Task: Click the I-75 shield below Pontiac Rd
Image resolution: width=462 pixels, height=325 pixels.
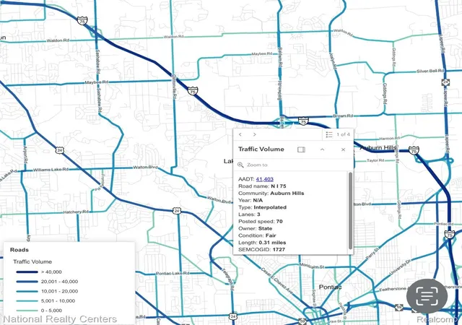Action: pyautogui.click(x=450, y=235)
